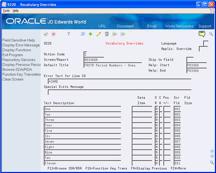Click the CH field in row Five

click(161, 131)
